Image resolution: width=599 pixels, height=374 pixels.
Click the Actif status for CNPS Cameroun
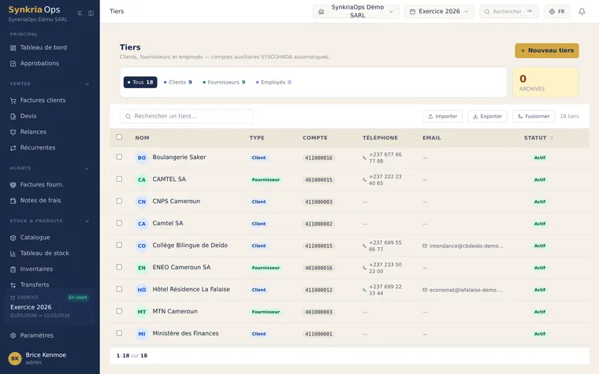(x=540, y=202)
